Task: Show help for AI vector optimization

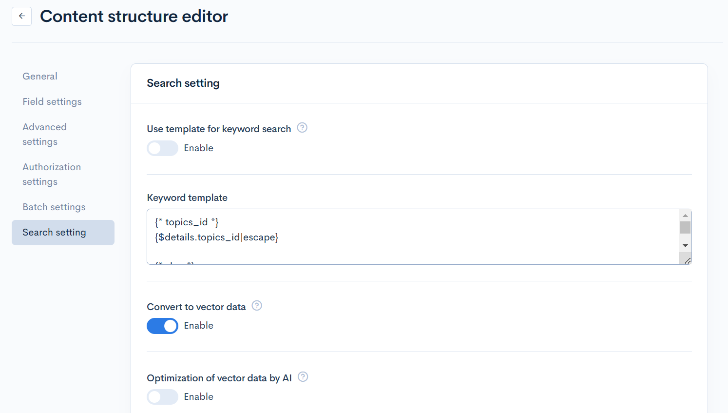Action: click(303, 377)
